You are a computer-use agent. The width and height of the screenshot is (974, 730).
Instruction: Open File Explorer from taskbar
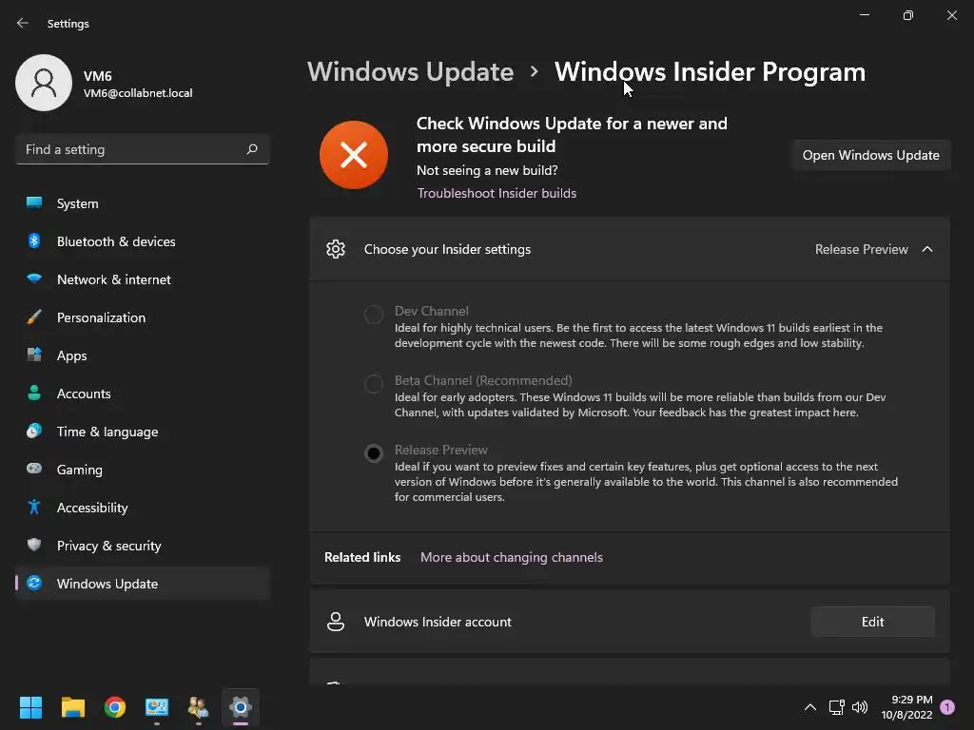coord(72,707)
